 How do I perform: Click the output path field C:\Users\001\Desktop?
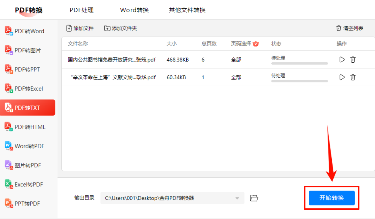[x=172, y=198]
